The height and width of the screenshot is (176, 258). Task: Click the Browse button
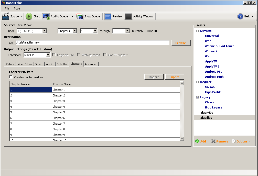coord(181,43)
